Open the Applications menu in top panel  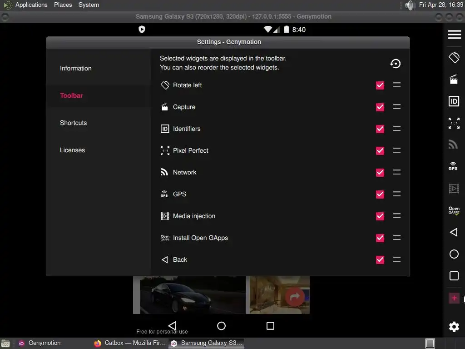pyautogui.click(x=31, y=5)
